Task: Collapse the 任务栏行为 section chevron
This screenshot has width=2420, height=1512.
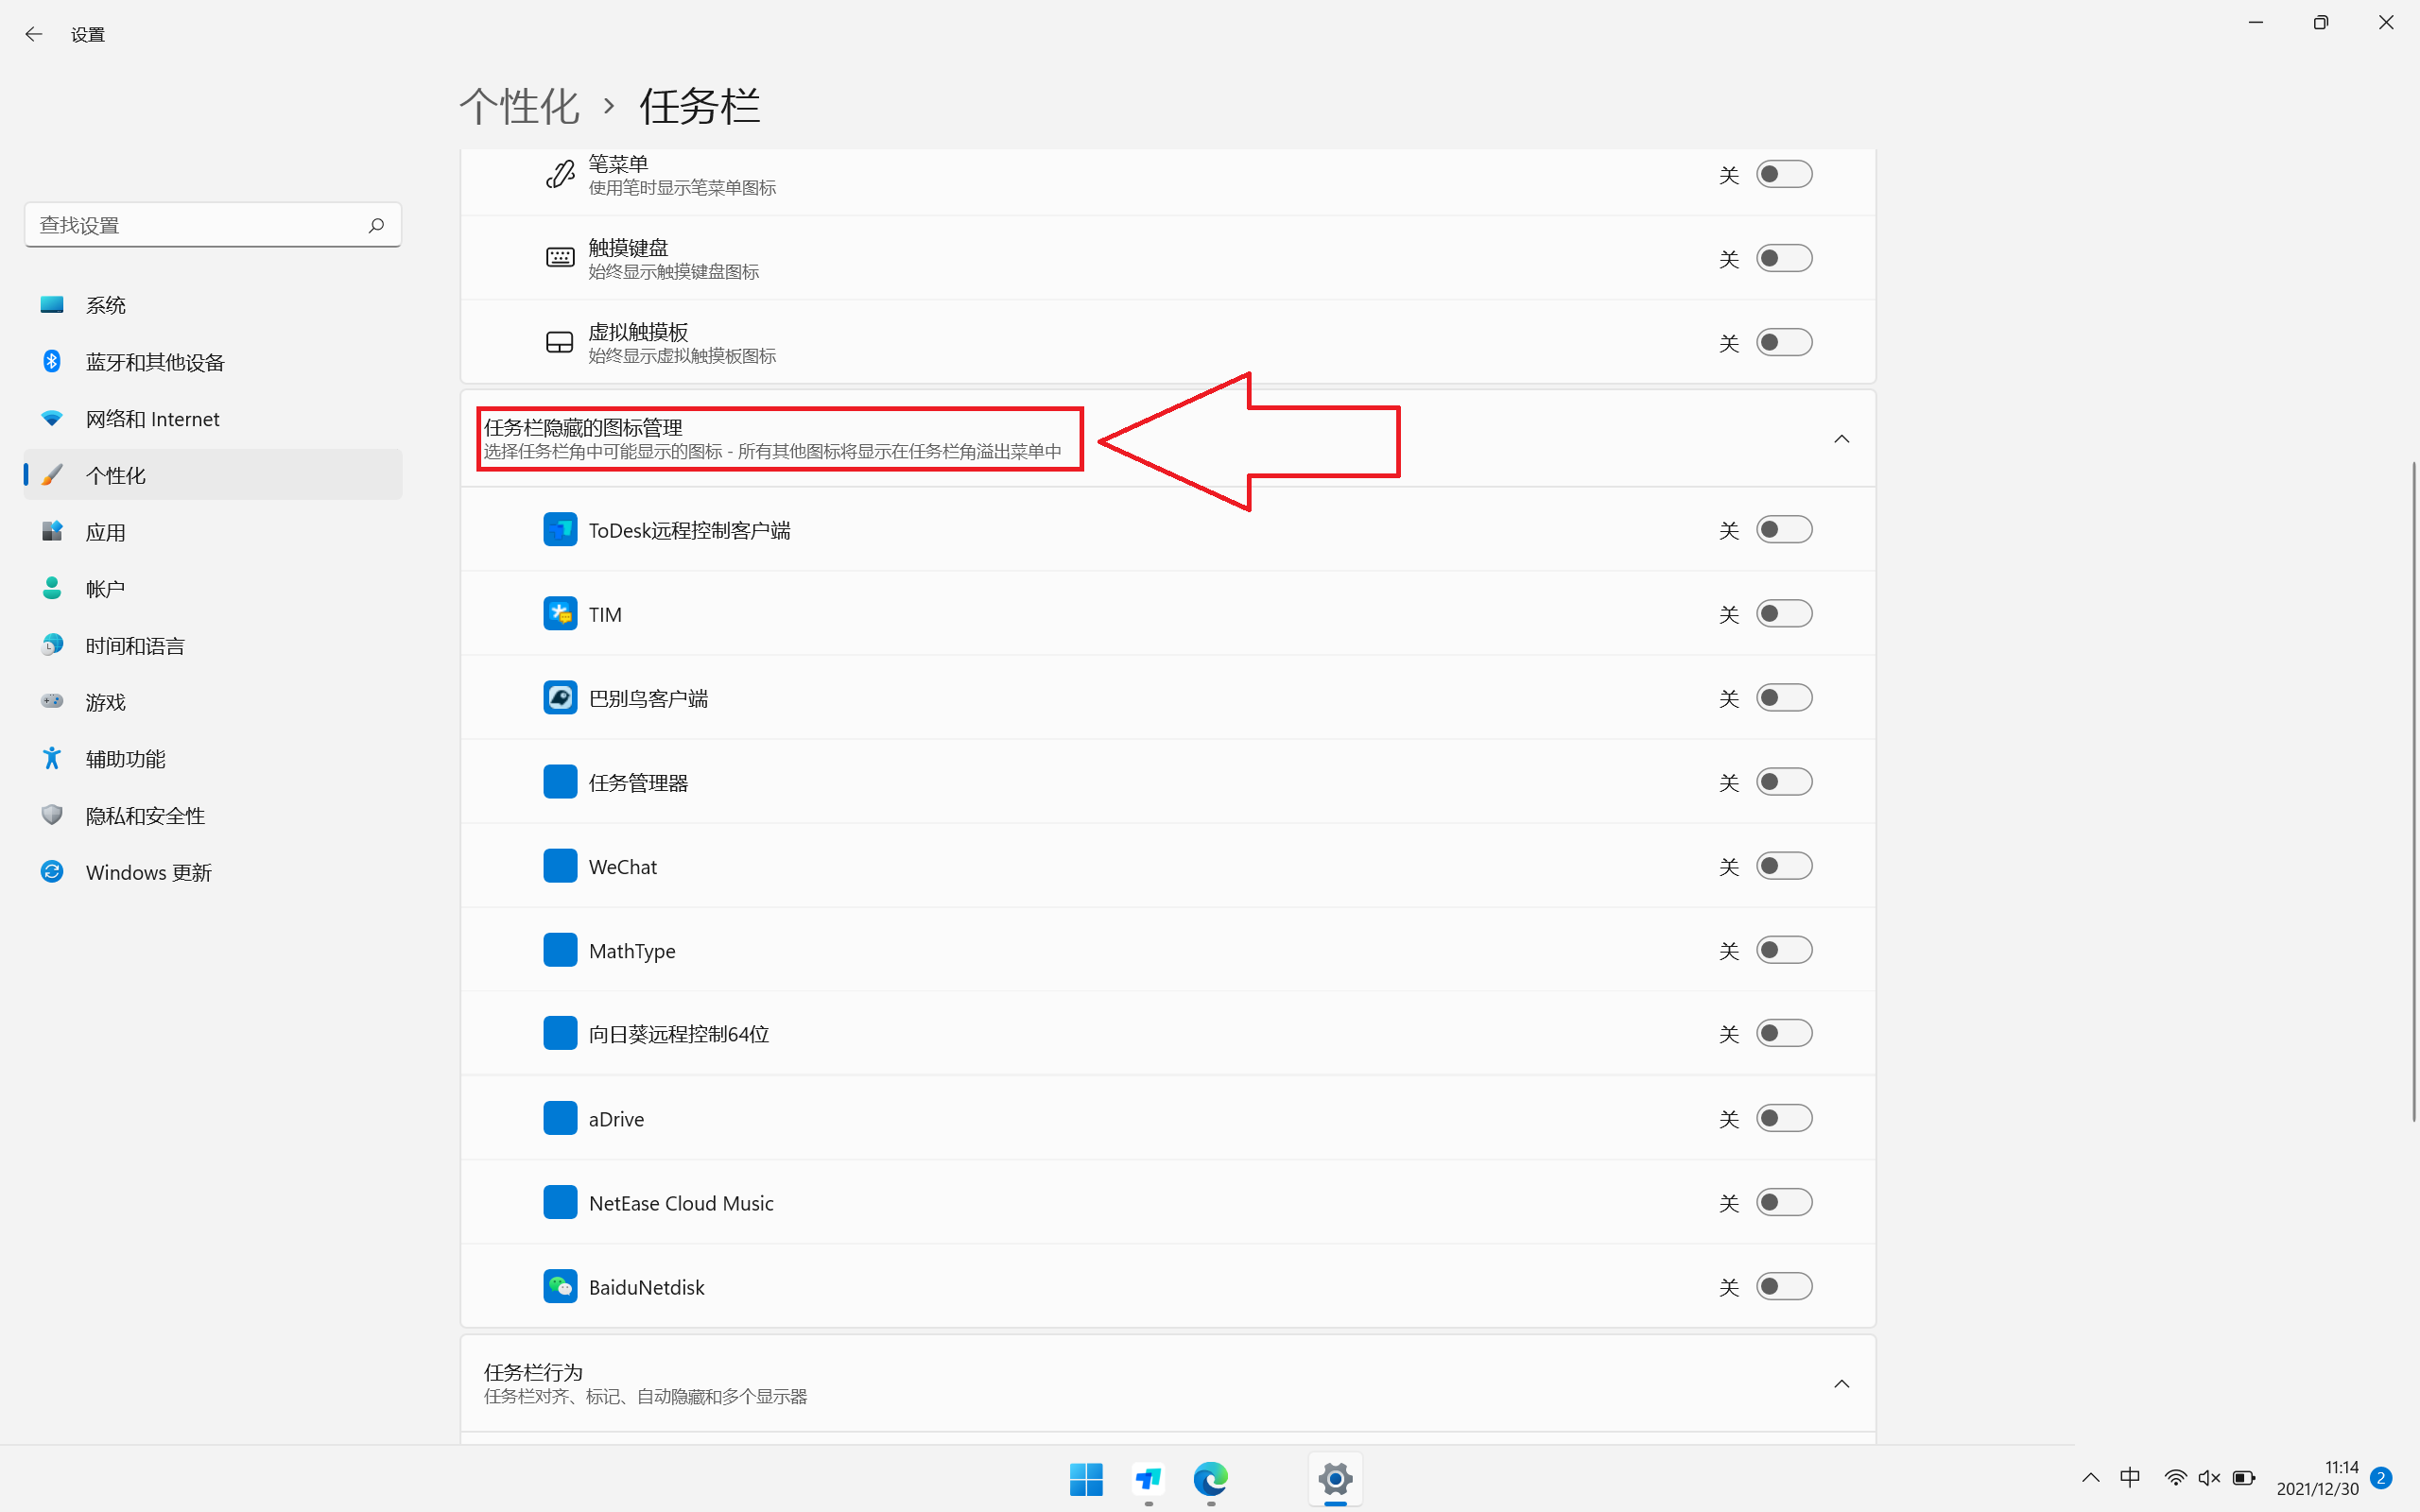Action: 1841,1384
